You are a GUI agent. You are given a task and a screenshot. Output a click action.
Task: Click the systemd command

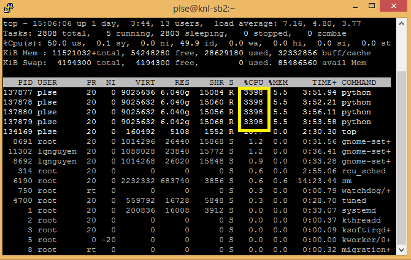tap(359, 211)
